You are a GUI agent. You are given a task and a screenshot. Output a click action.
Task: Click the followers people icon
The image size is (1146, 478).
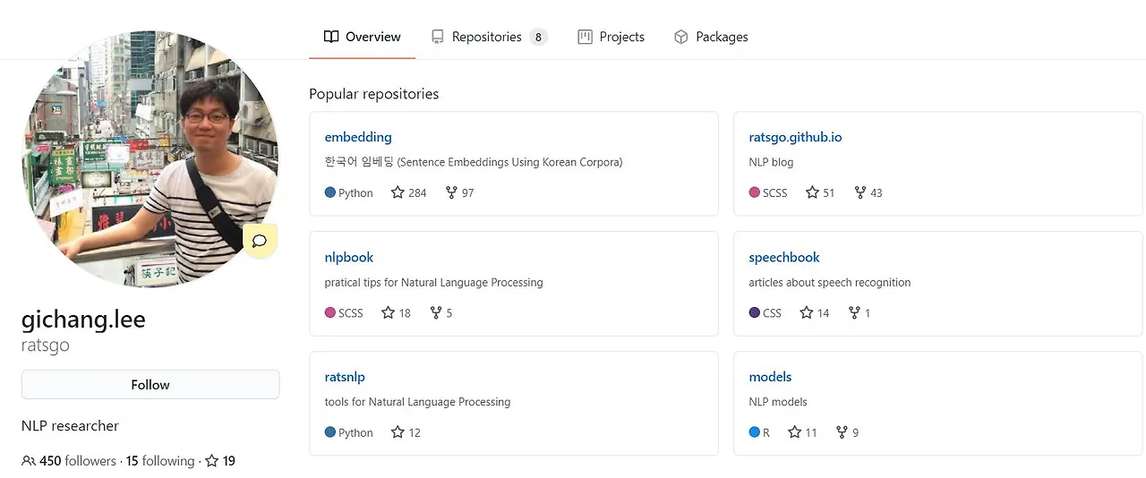click(x=29, y=461)
